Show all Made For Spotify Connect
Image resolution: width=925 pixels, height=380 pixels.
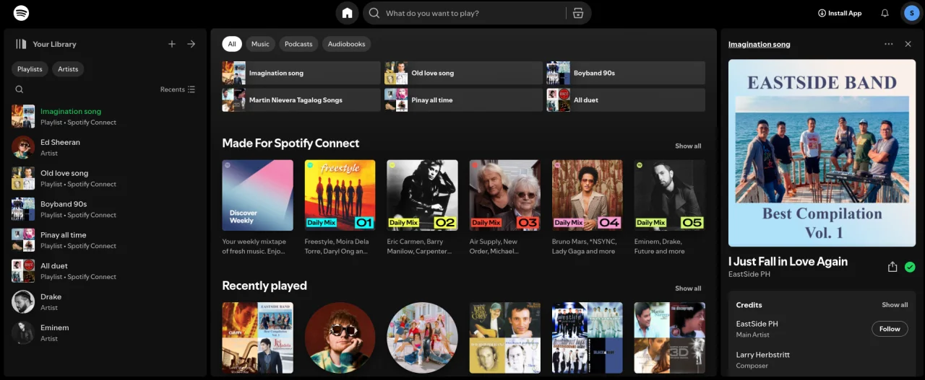[x=688, y=146]
